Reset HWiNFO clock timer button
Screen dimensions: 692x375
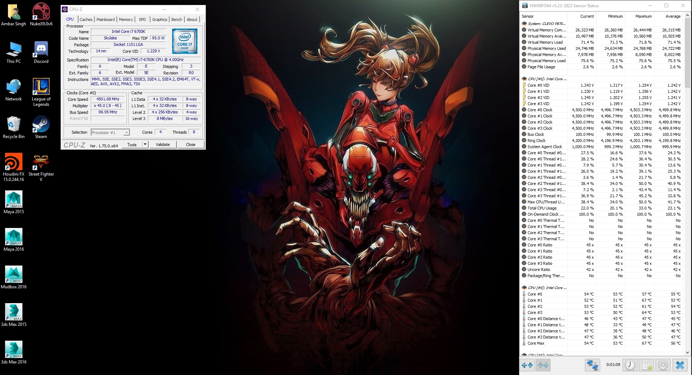pyautogui.click(x=630, y=365)
